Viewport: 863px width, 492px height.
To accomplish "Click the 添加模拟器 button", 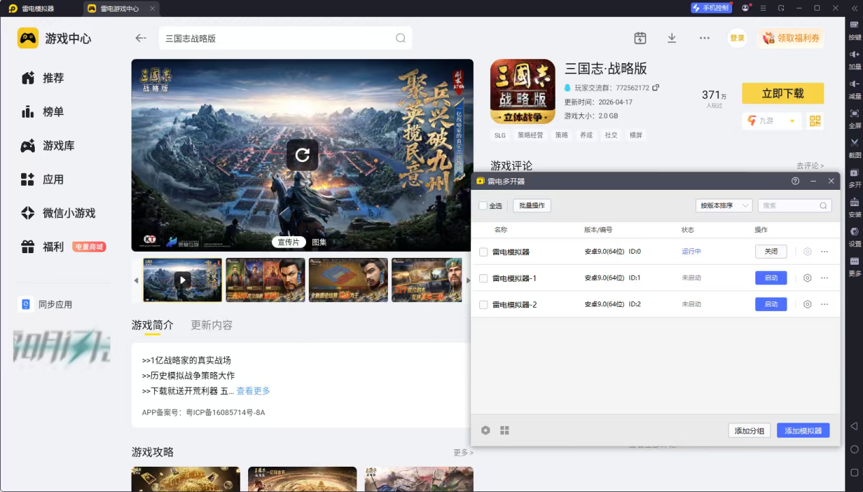I will click(x=803, y=431).
